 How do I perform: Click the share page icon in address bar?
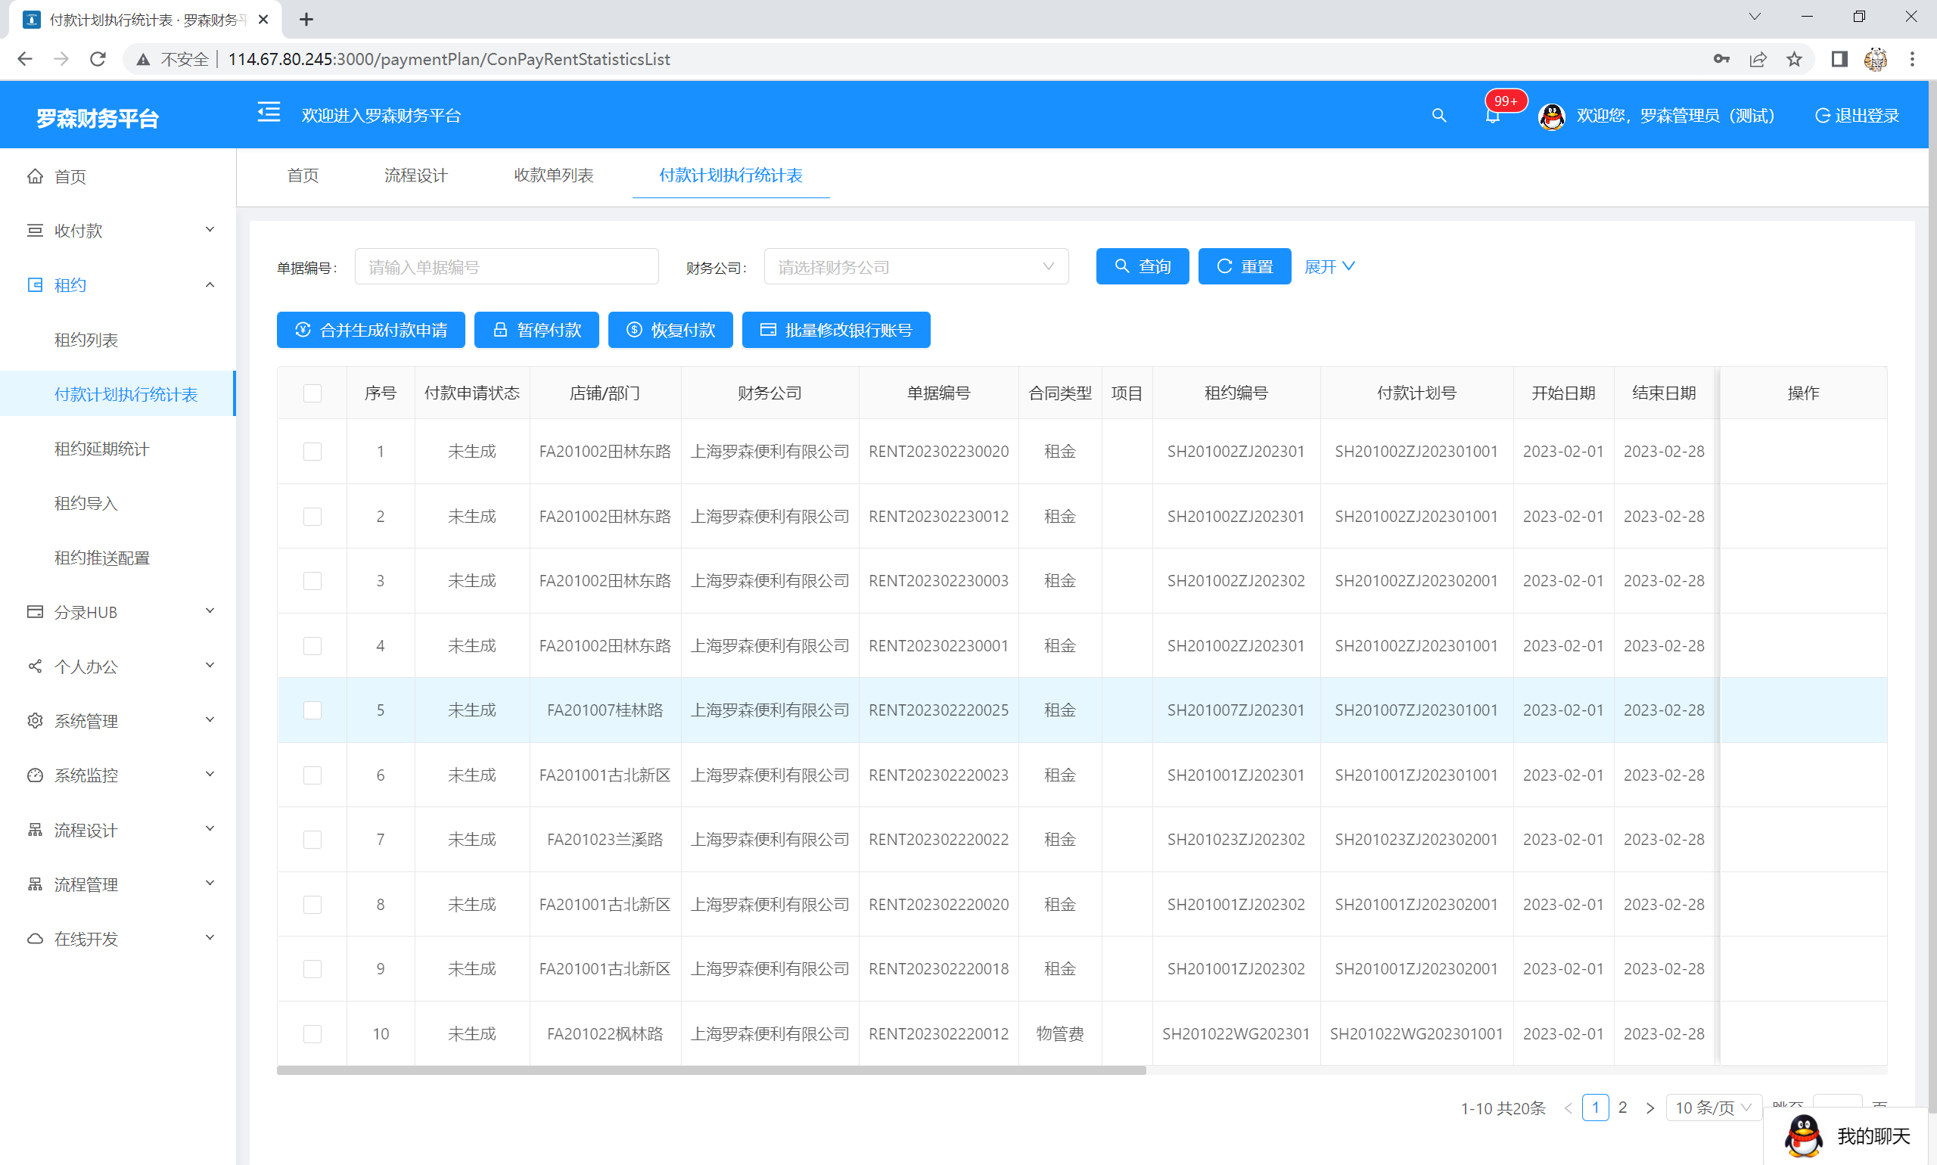1758,59
